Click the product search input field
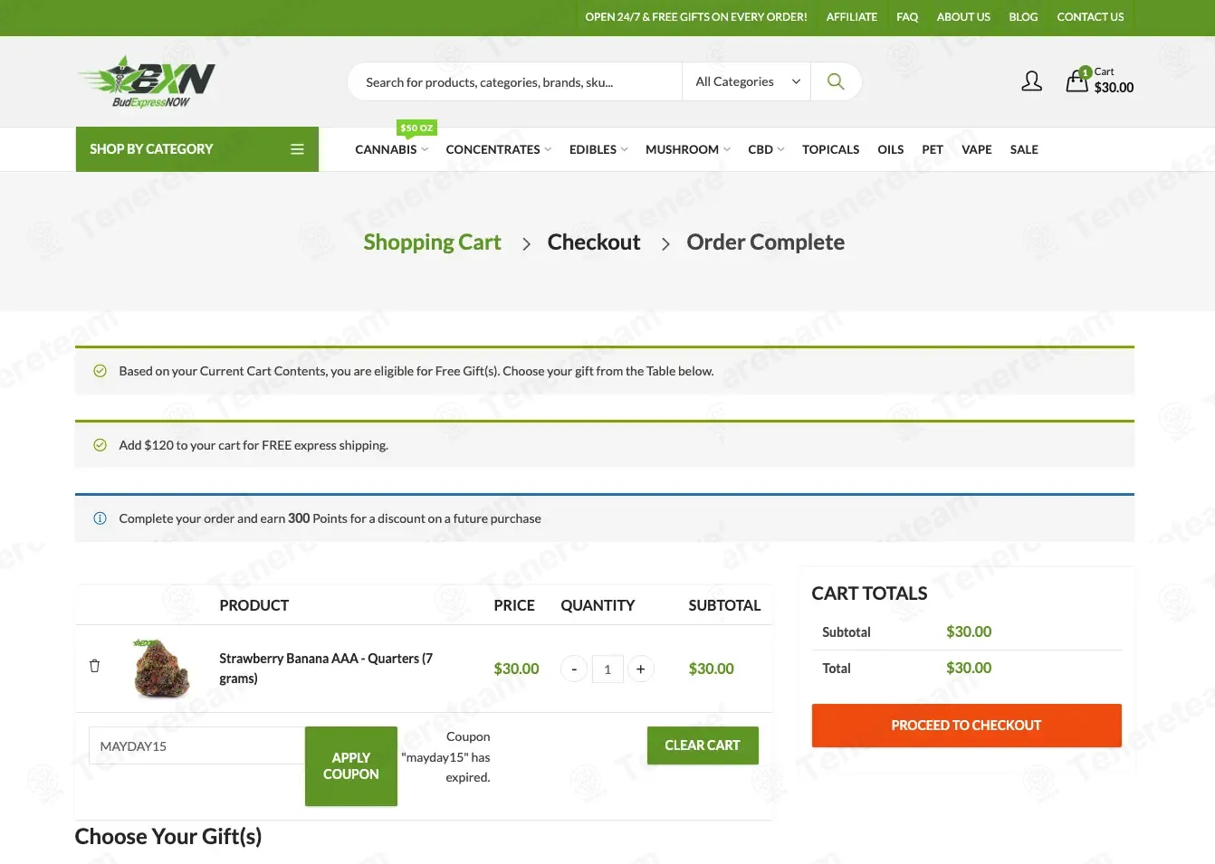This screenshot has width=1215, height=864. (514, 81)
